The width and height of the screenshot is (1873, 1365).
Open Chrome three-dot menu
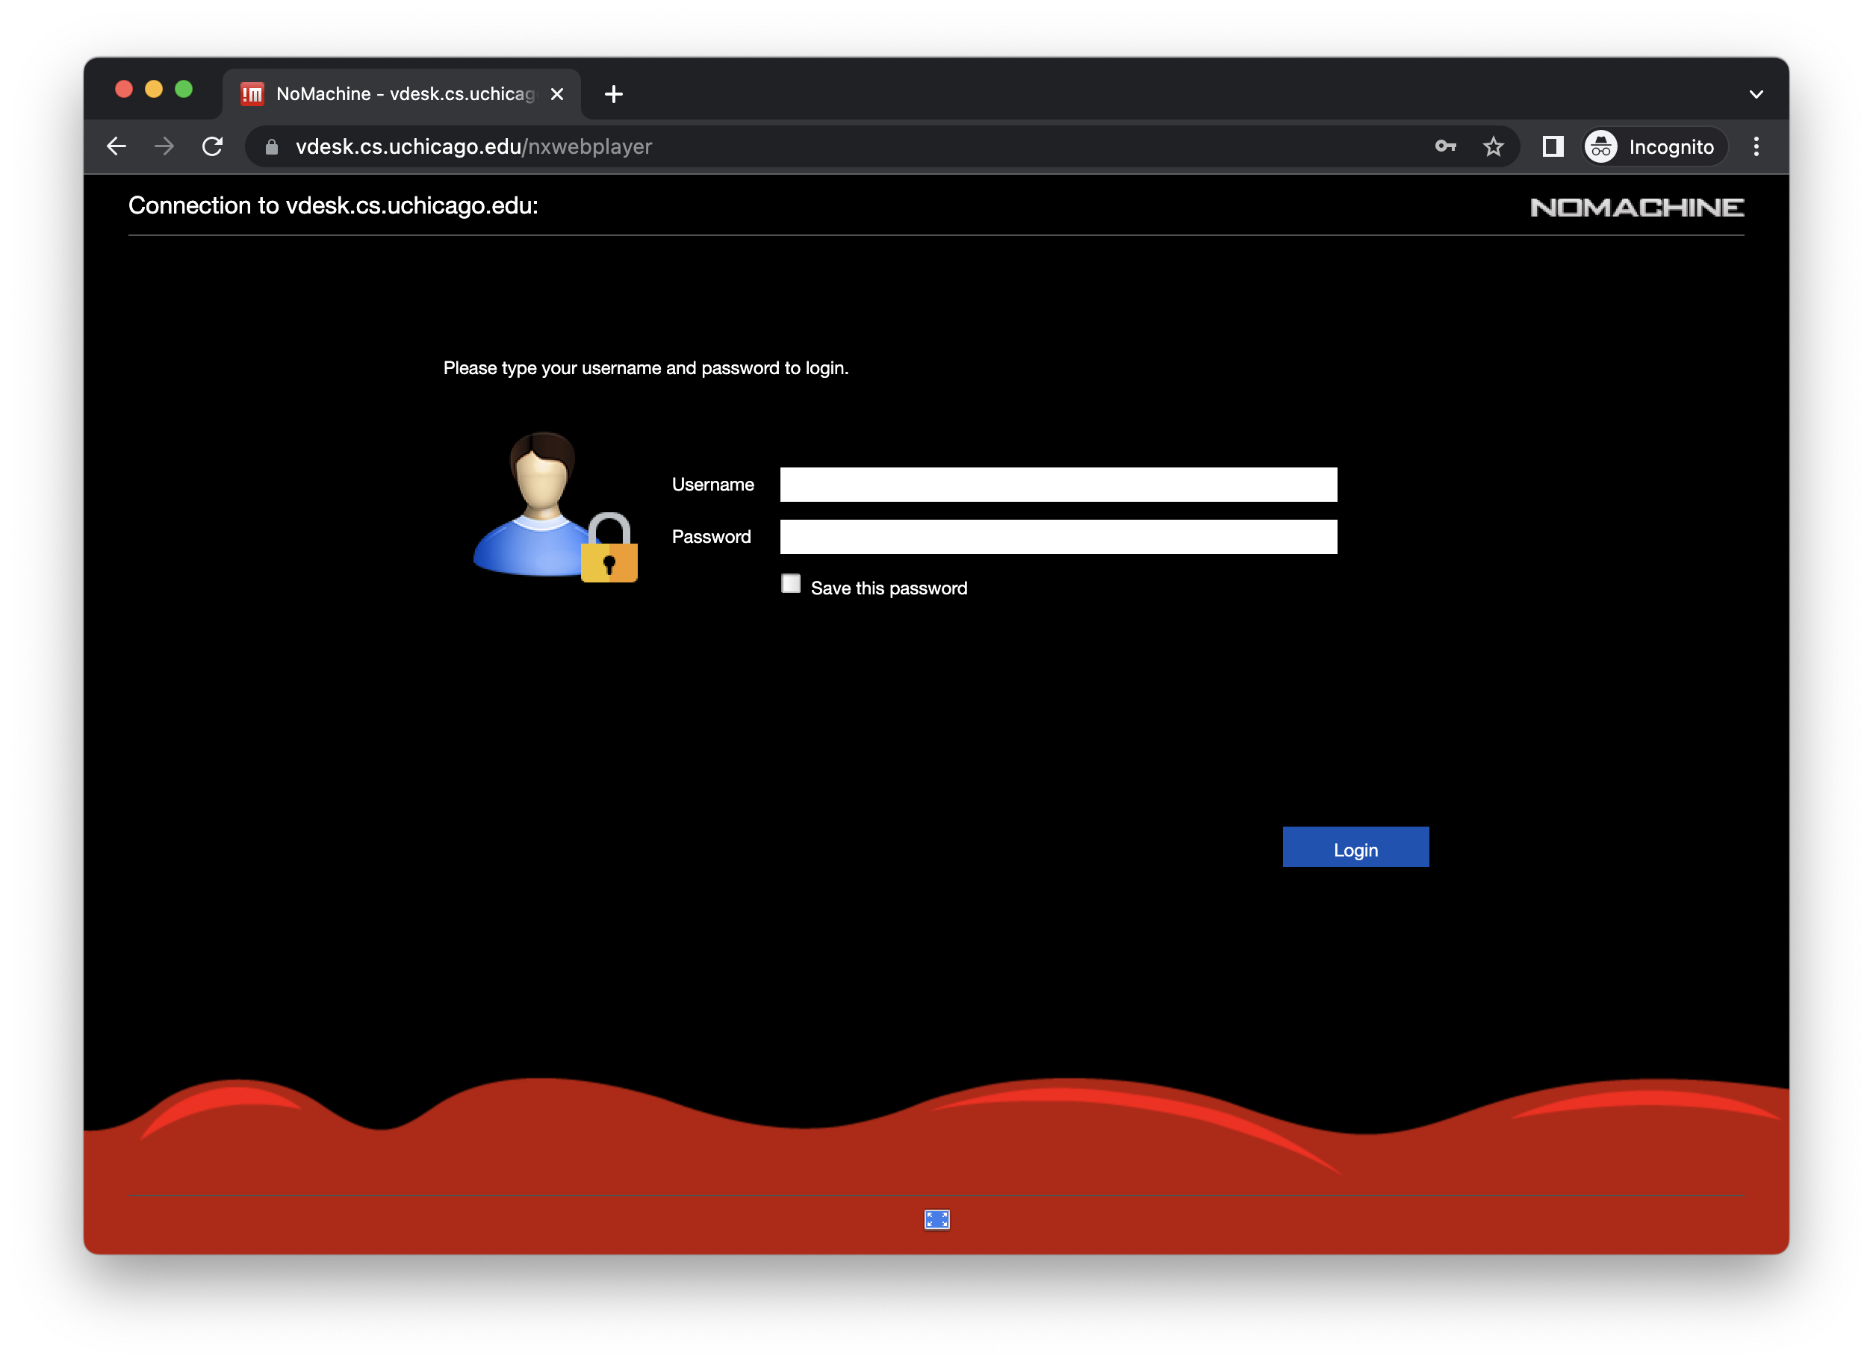1756,146
